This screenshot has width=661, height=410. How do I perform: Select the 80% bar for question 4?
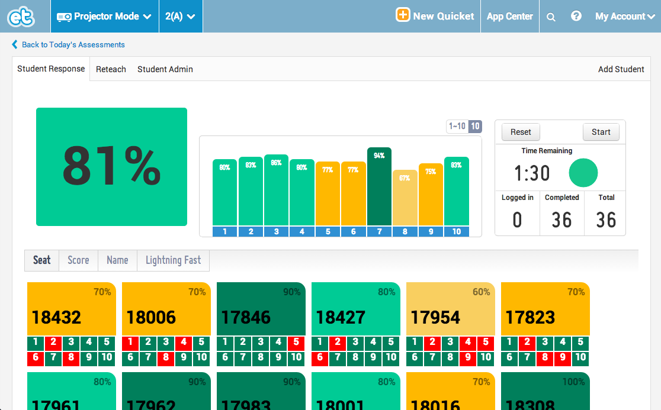[x=302, y=192]
